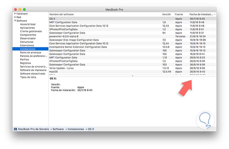This screenshot has width=229, height=149.
Task: Select the macOS 12.0.49 row
Action: click(132, 72)
